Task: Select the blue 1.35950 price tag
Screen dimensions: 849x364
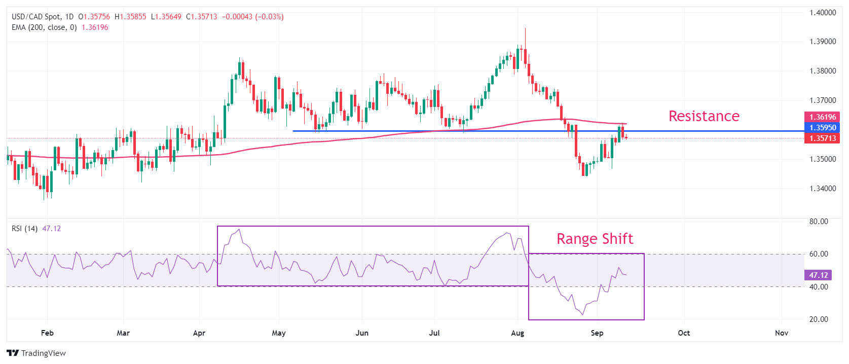Action: (x=822, y=128)
